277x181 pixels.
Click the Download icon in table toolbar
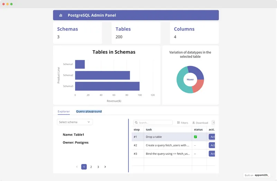pyautogui.click(x=194, y=123)
